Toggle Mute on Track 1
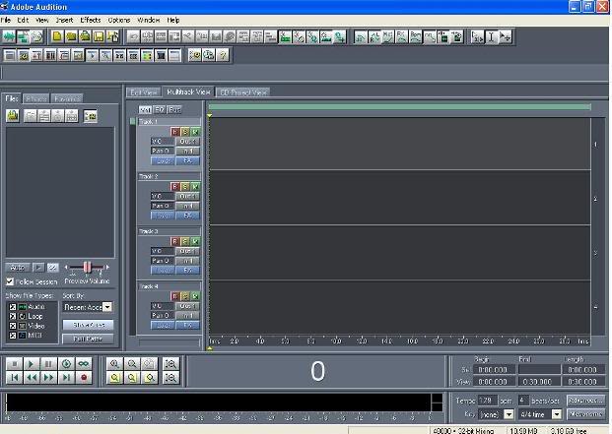612x434 pixels. [195, 132]
